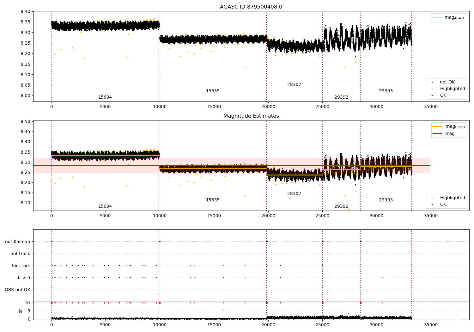Click y-tick 8.45 on the middle plot
The height and width of the screenshot is (332, 474).
(x=25, y=132)
